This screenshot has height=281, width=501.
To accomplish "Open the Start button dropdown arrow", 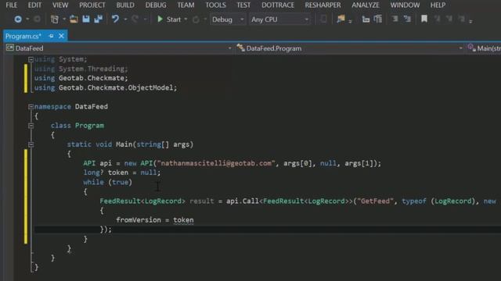I will (186, 20).
